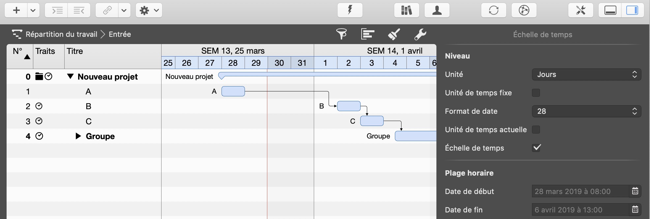
Task: Uncheck the Échelle de temps checkbox
Action: 536,148
